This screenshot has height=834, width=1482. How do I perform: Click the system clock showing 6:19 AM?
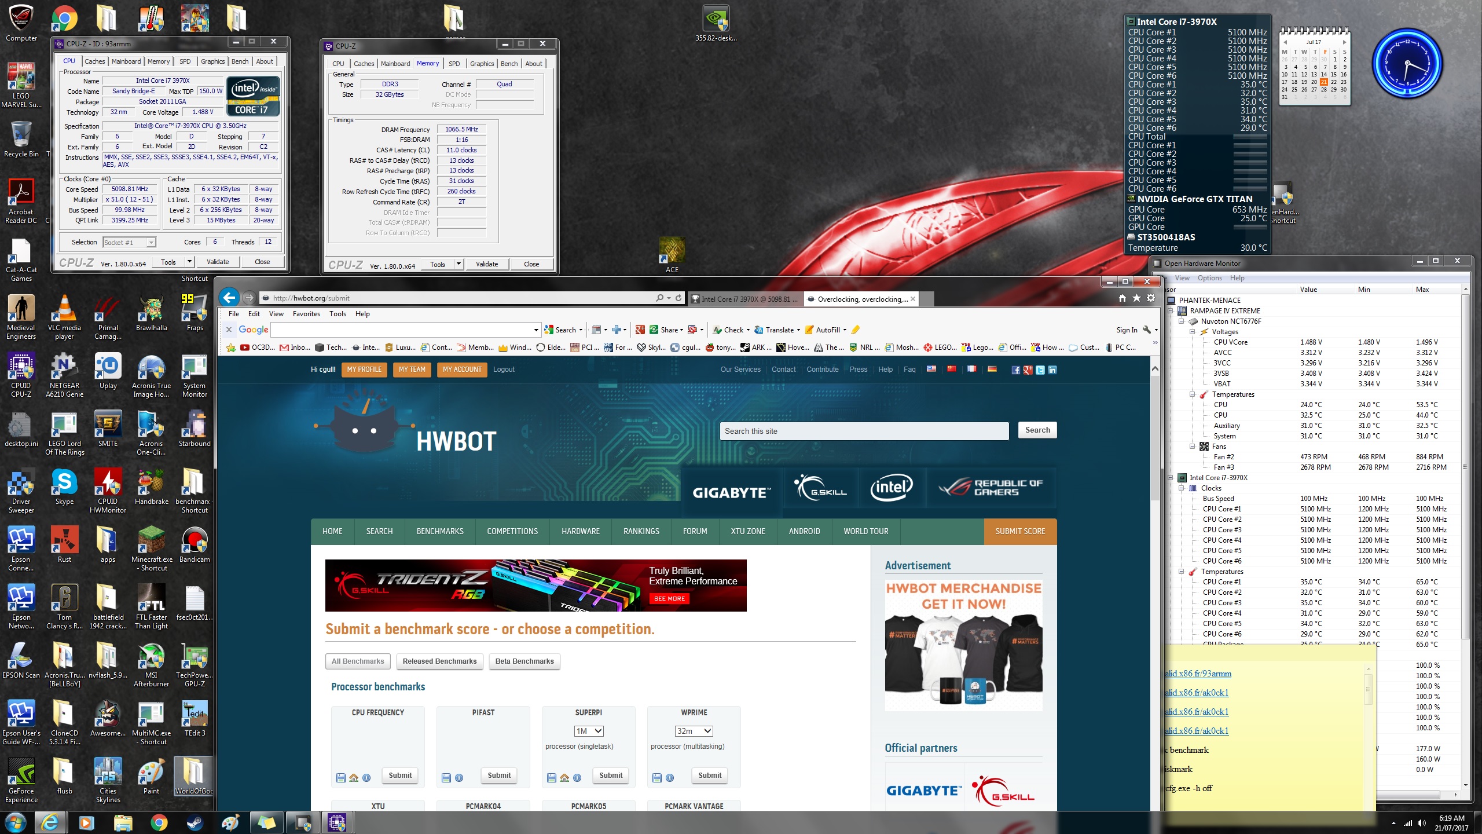pyautogui.click(x=1452, y=818)
